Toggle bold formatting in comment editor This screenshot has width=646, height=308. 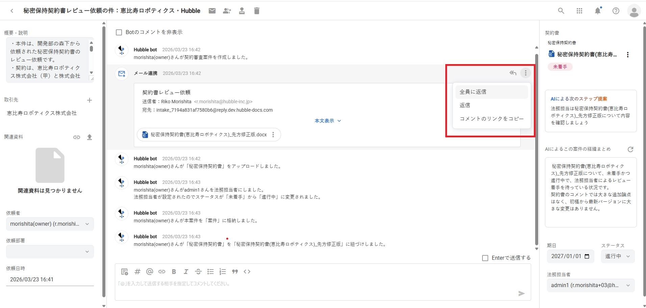[x=174, y=272]
